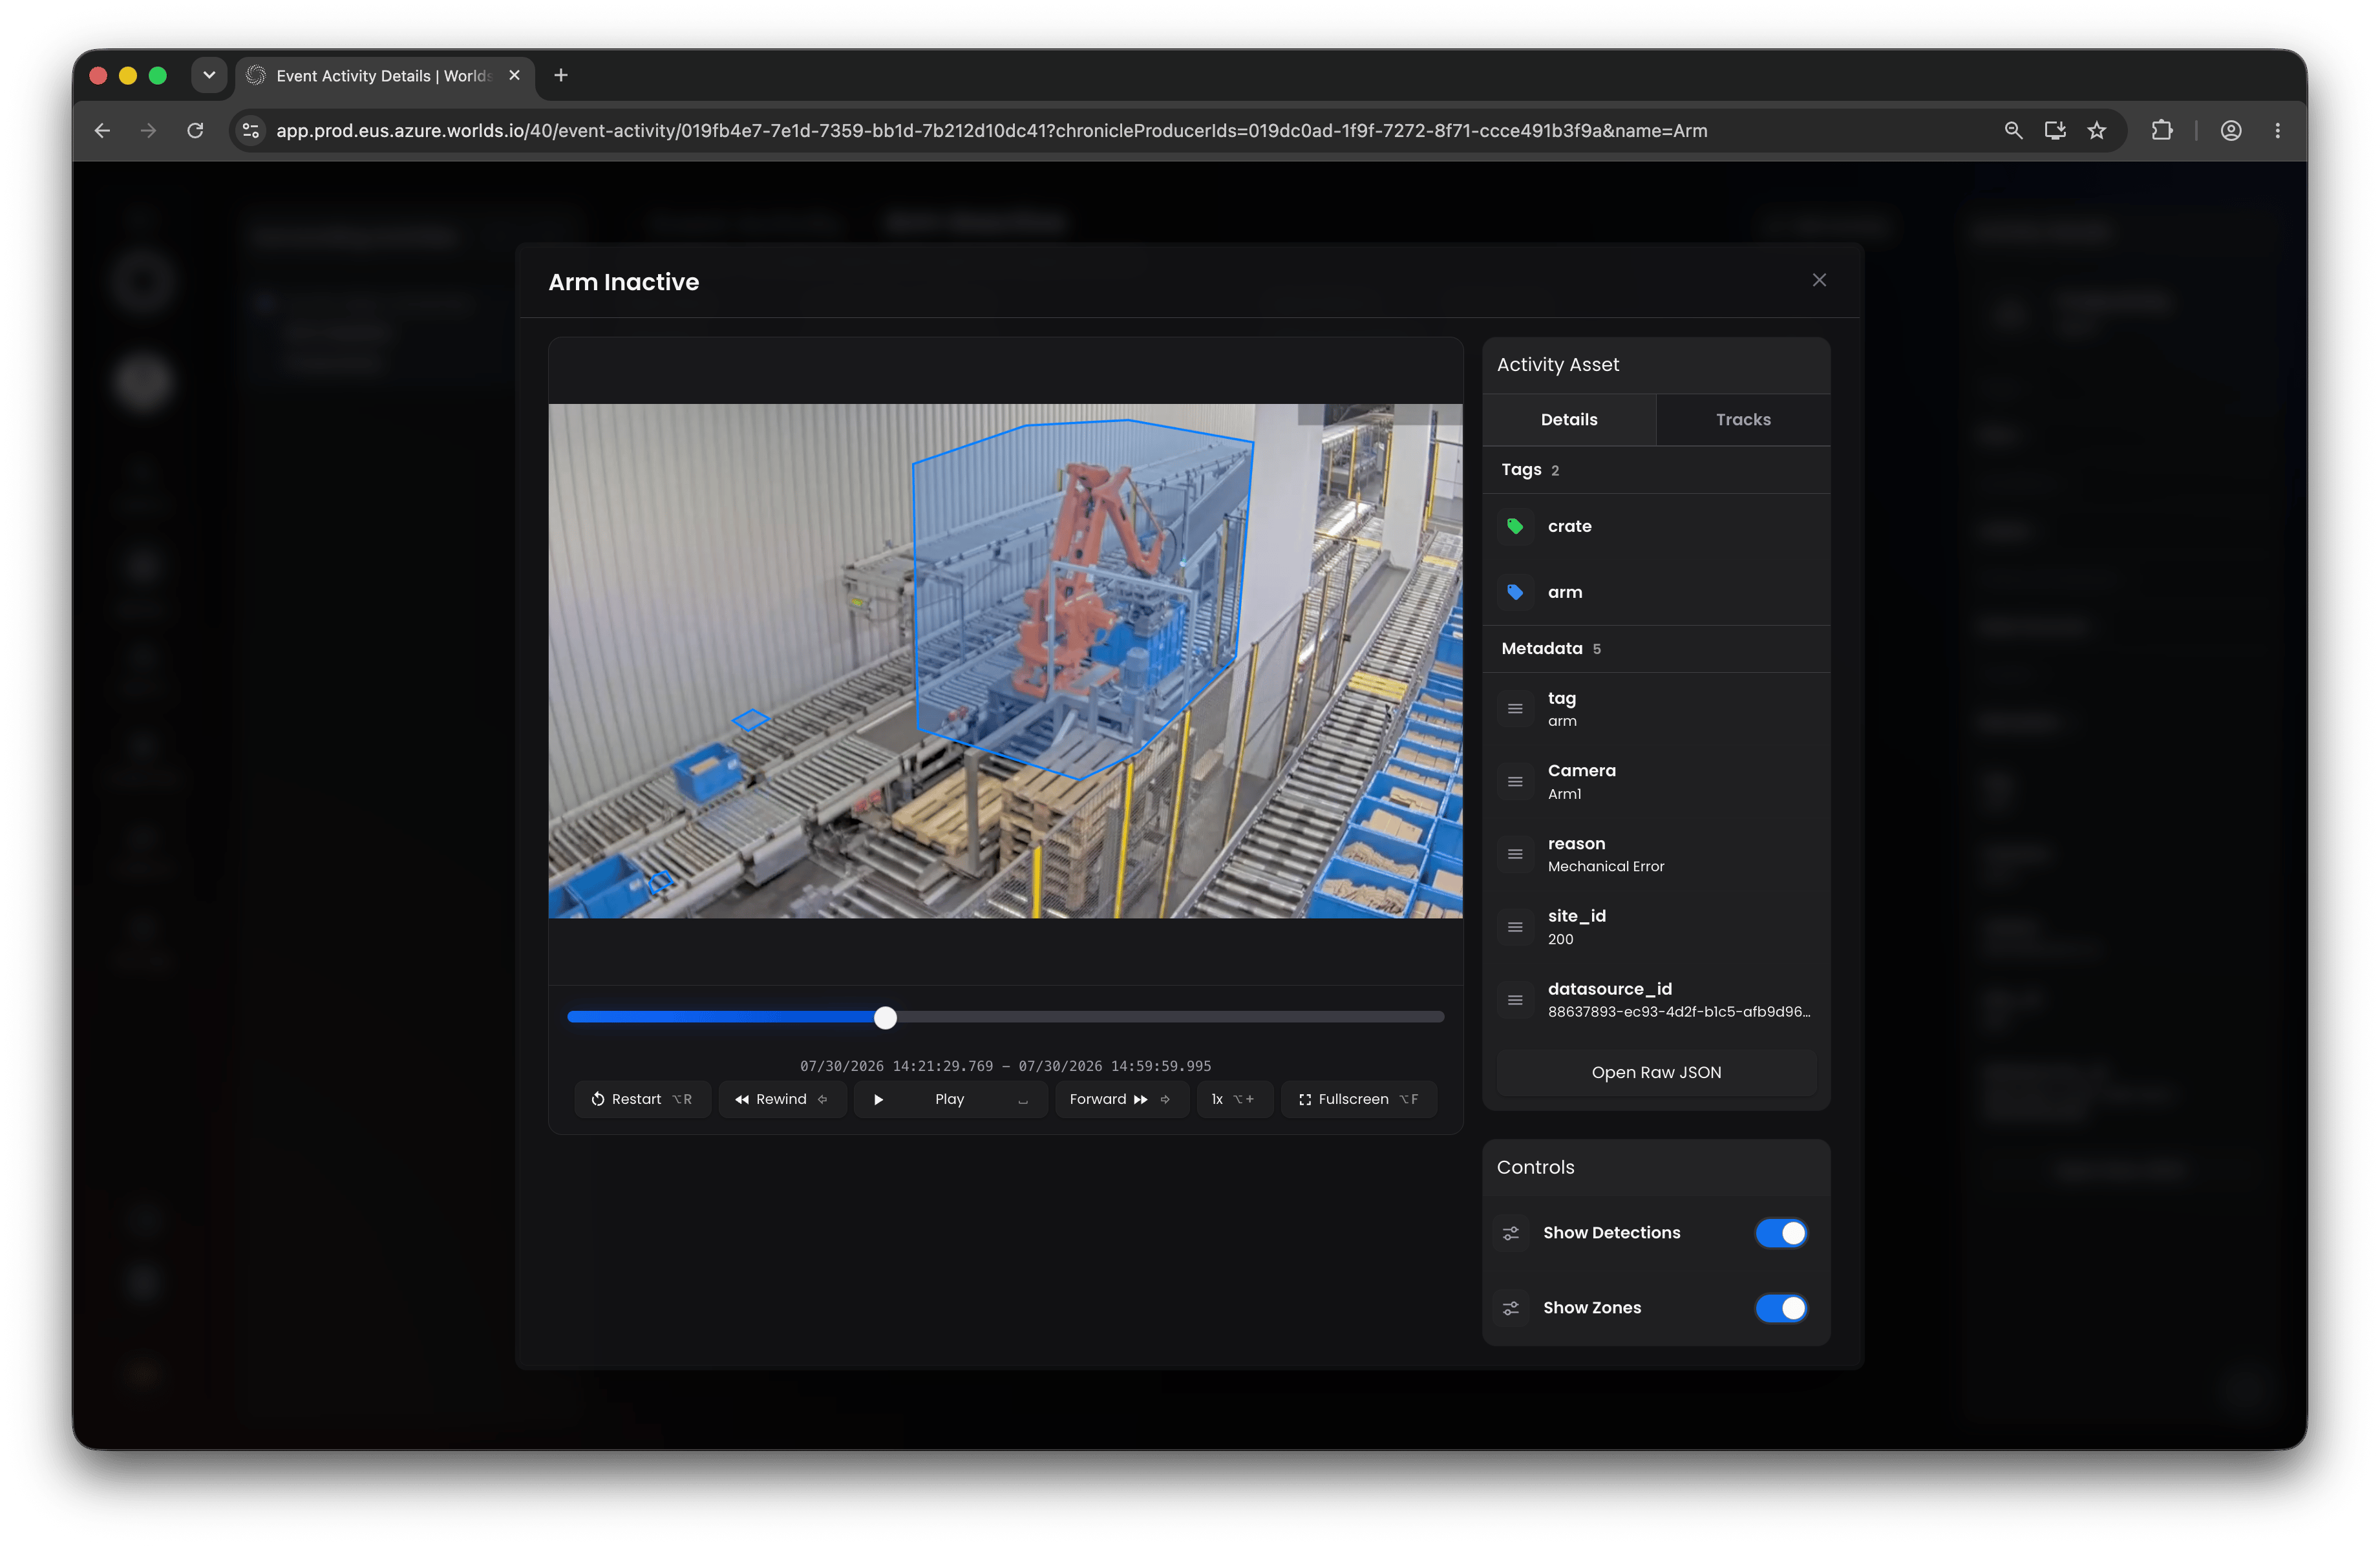Viewport: 2380px width, 1546px height.
Task: Bookmark this page with the star icon
Action: (x=2096, y=131)
